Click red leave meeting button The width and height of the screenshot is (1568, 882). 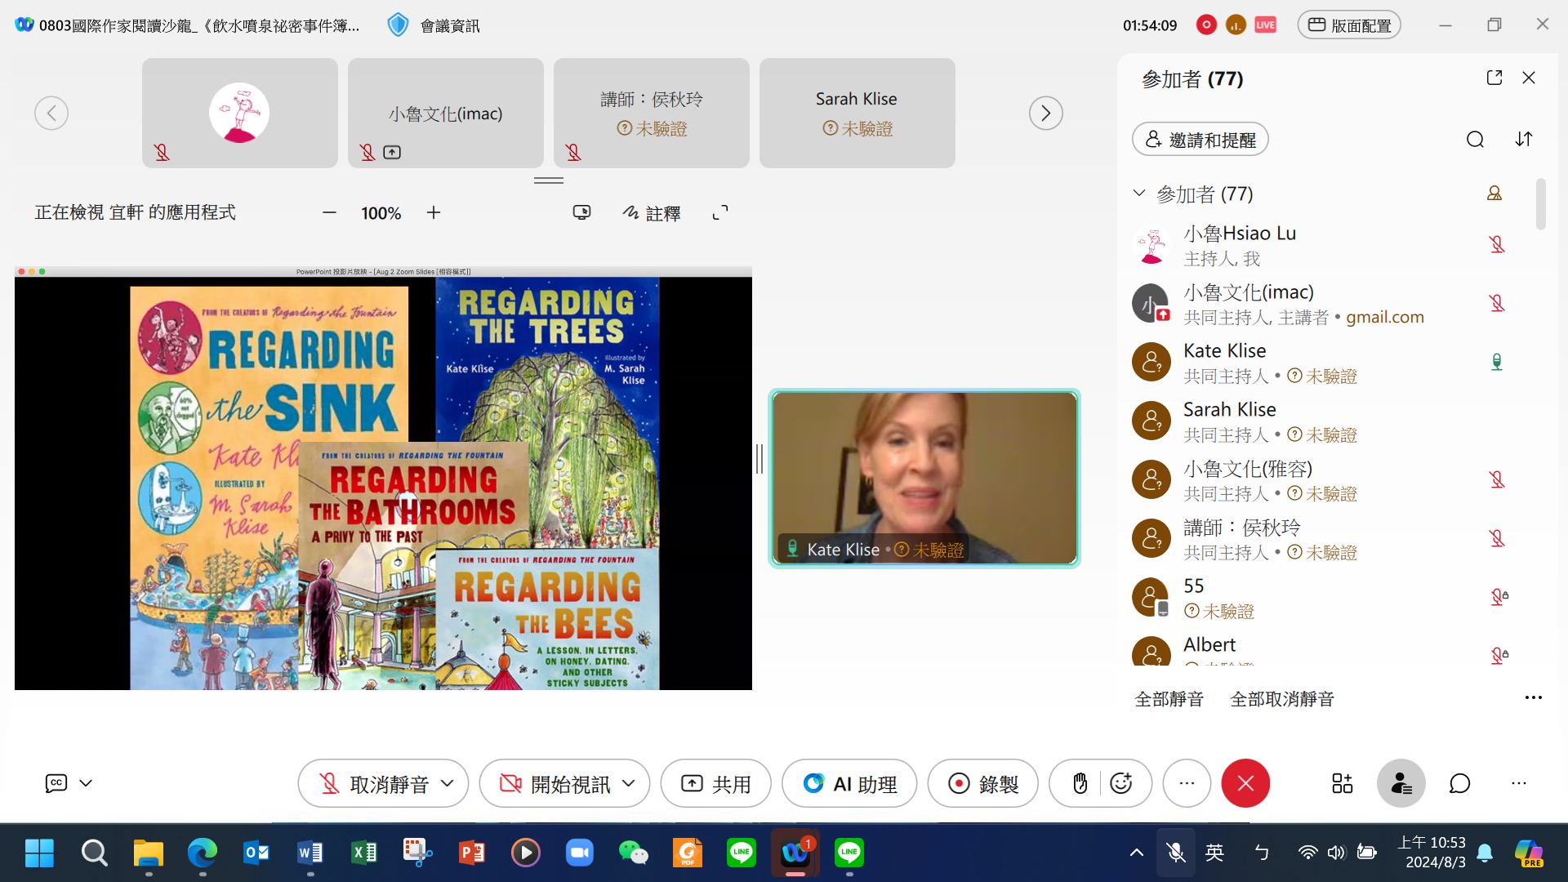click(x=1245, y=783)
